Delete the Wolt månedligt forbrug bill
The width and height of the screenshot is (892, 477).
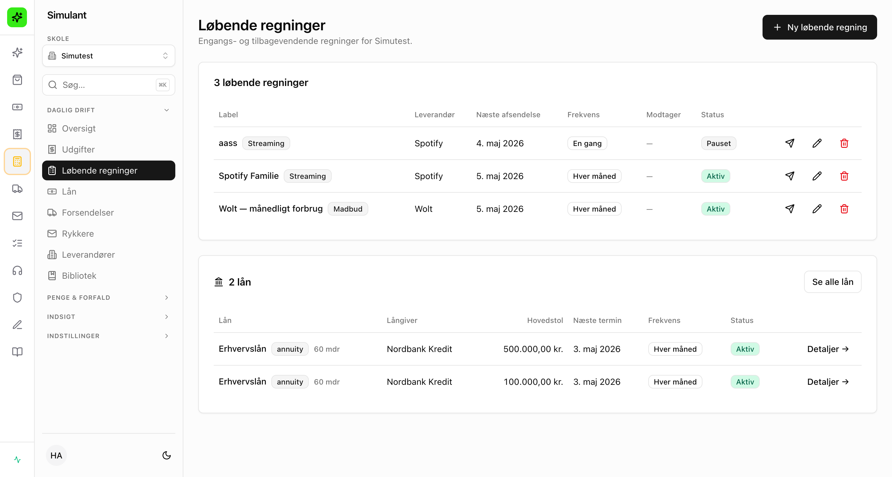click(844, 209)
